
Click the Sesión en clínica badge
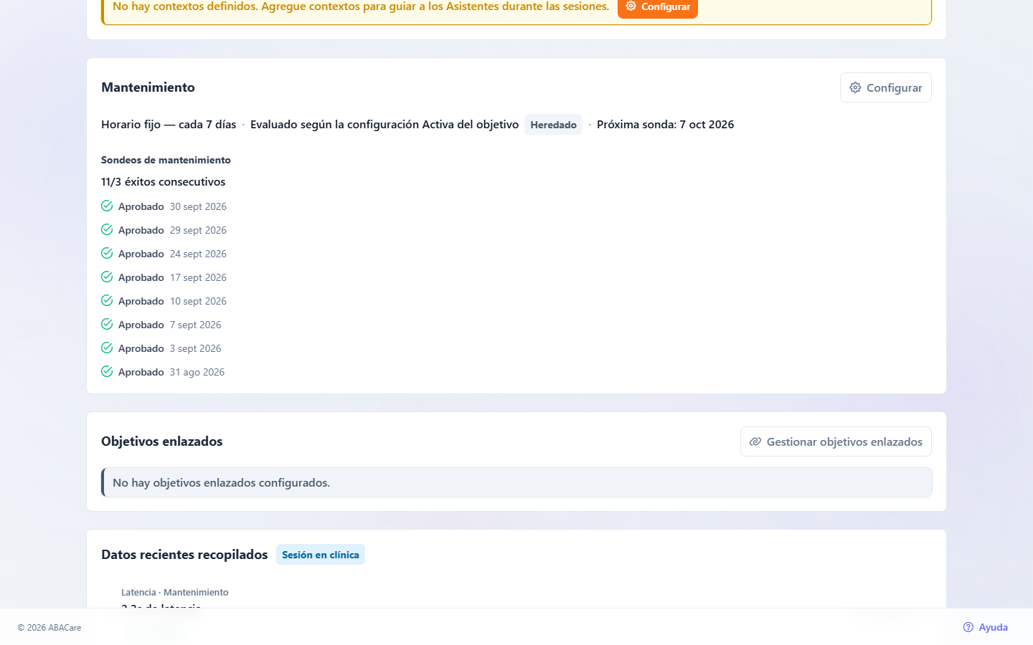pos(321,555)
